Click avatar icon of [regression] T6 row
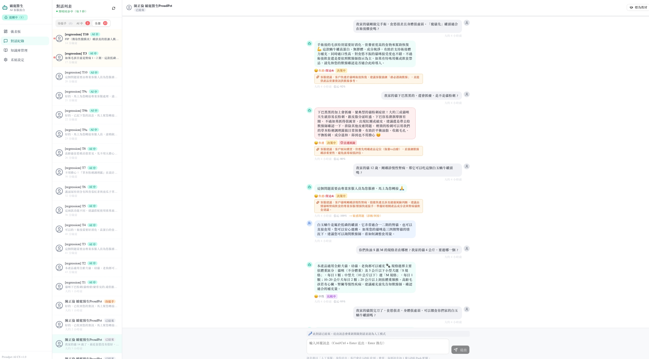This screenshot has width=649, height=359. (x=59, y=191)
